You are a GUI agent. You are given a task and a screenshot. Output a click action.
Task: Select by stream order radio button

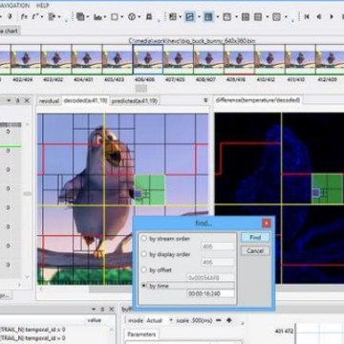coord(144,238)
